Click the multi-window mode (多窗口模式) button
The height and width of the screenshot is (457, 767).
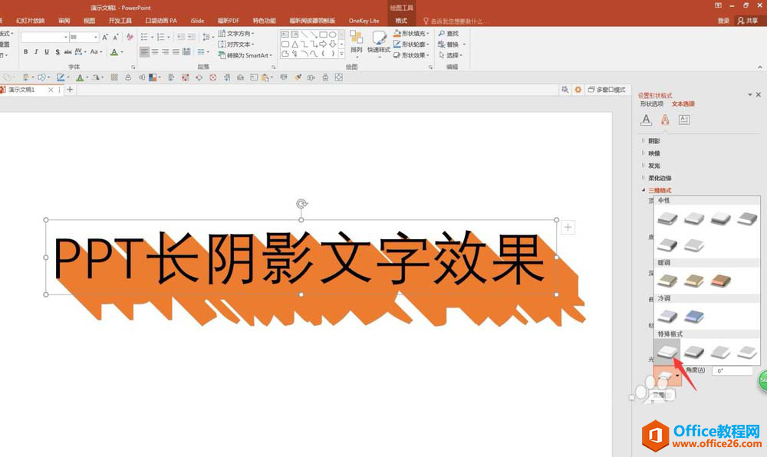click(607, 90)
